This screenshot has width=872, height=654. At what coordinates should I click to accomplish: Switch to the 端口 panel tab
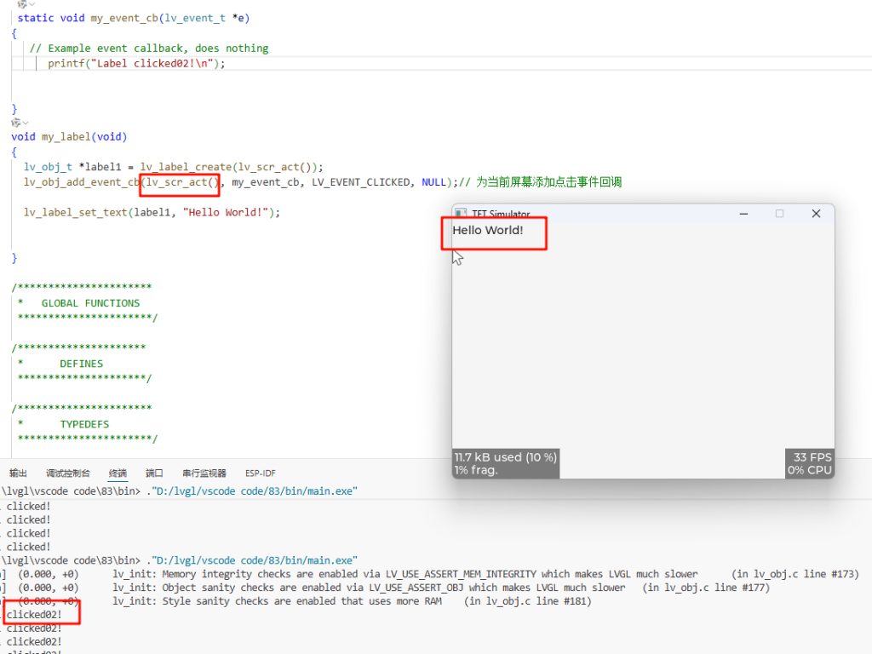point(154,473)
